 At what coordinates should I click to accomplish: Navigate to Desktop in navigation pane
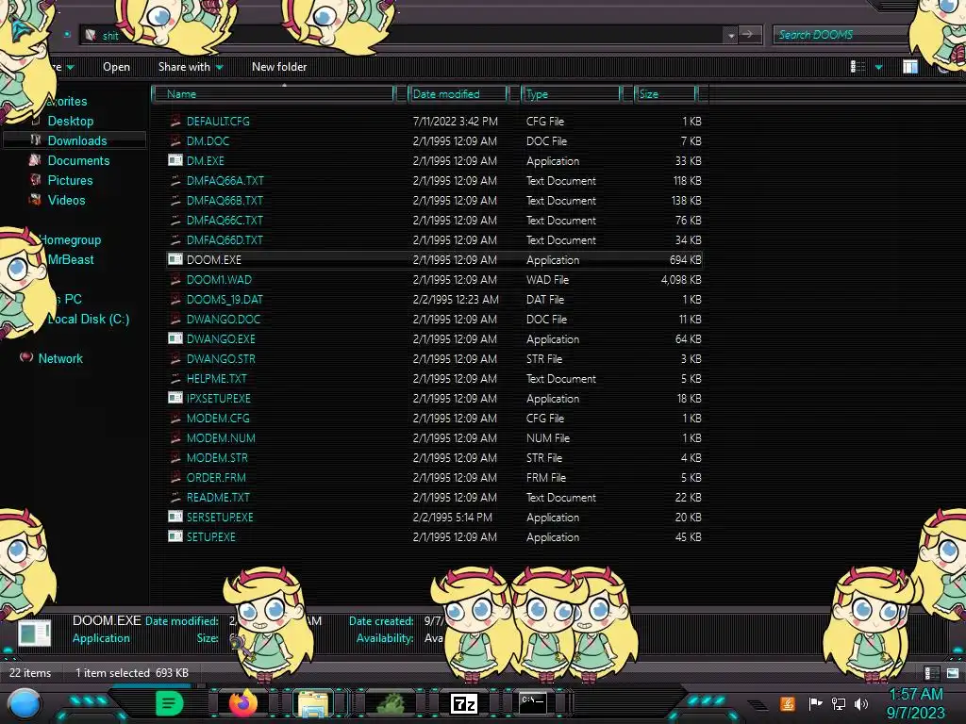(x=70, y=121)
